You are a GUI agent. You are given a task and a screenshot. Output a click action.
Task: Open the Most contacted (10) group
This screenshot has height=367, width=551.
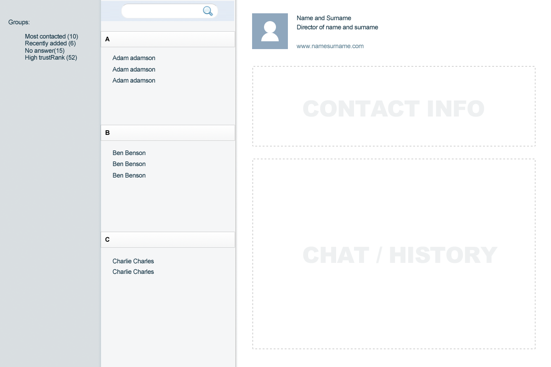[x=51, y=36]
